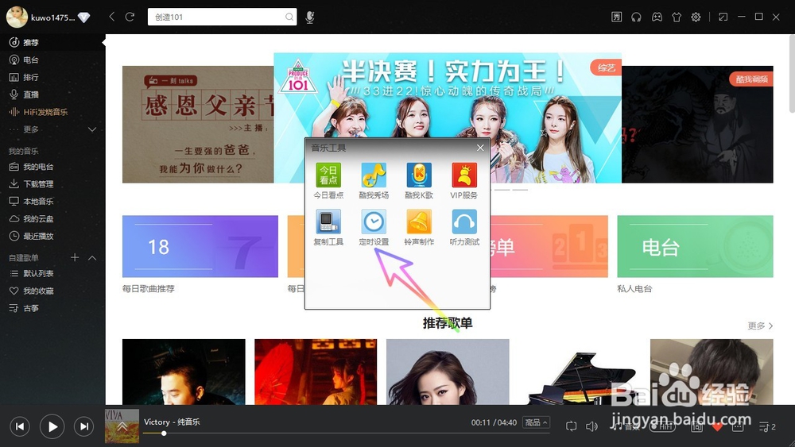
Task: Click the vertical scrollbar on the right
Action: [x=792, y=73]
